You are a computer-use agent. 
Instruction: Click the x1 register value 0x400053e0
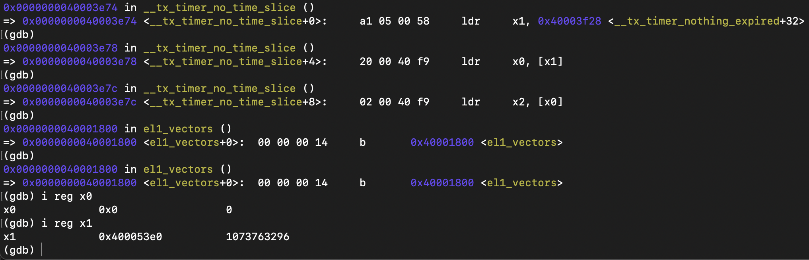(130, 237)
